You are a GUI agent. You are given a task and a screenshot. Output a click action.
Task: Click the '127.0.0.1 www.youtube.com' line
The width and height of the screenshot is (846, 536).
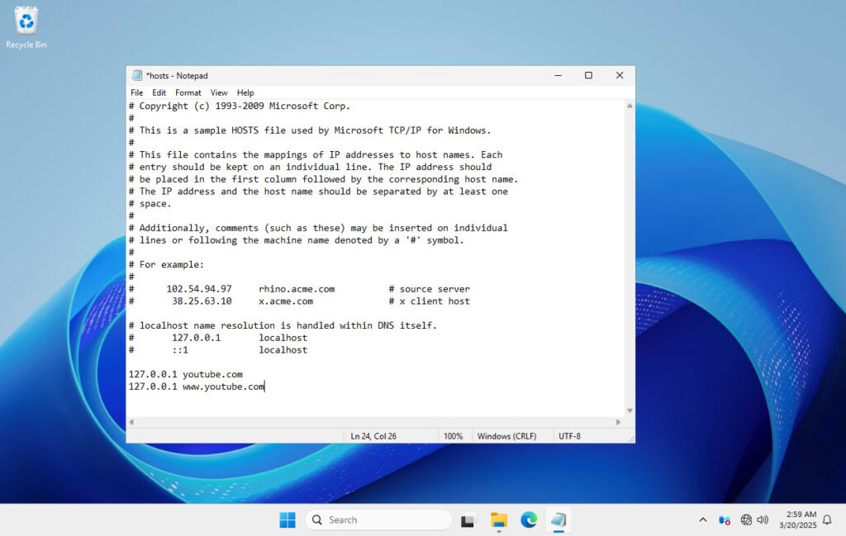tap(197, 387)
